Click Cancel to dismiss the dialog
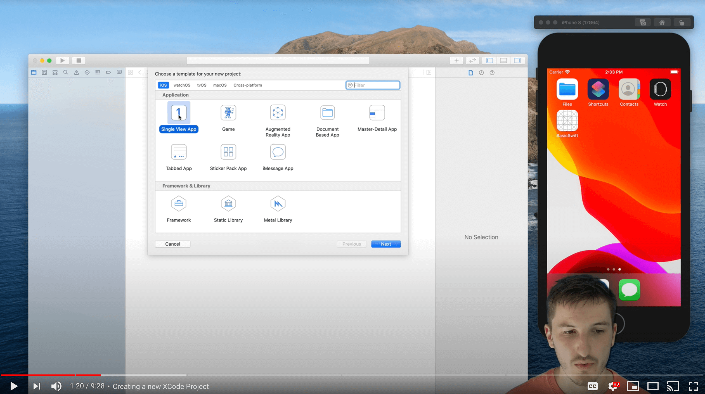The image size is (705, 394). tap(172, 243)
